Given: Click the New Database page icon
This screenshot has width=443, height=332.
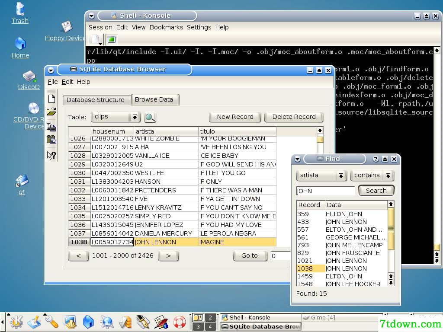Looking at the screenshot, I should 51,99.
